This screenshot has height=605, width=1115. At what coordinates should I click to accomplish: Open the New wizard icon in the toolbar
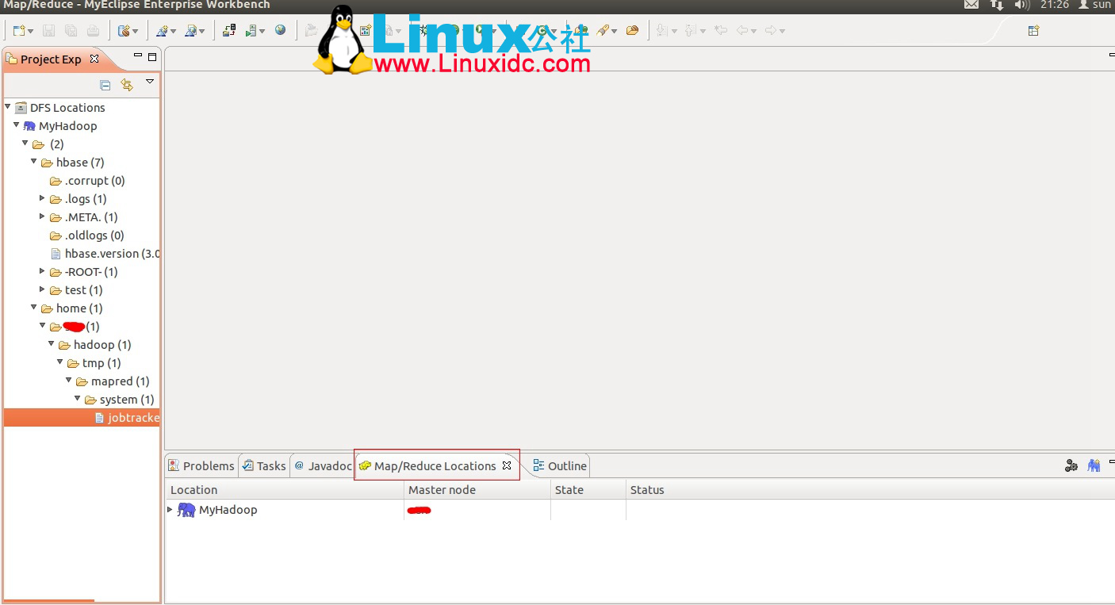pyautogui.click(x=19, y=30)
